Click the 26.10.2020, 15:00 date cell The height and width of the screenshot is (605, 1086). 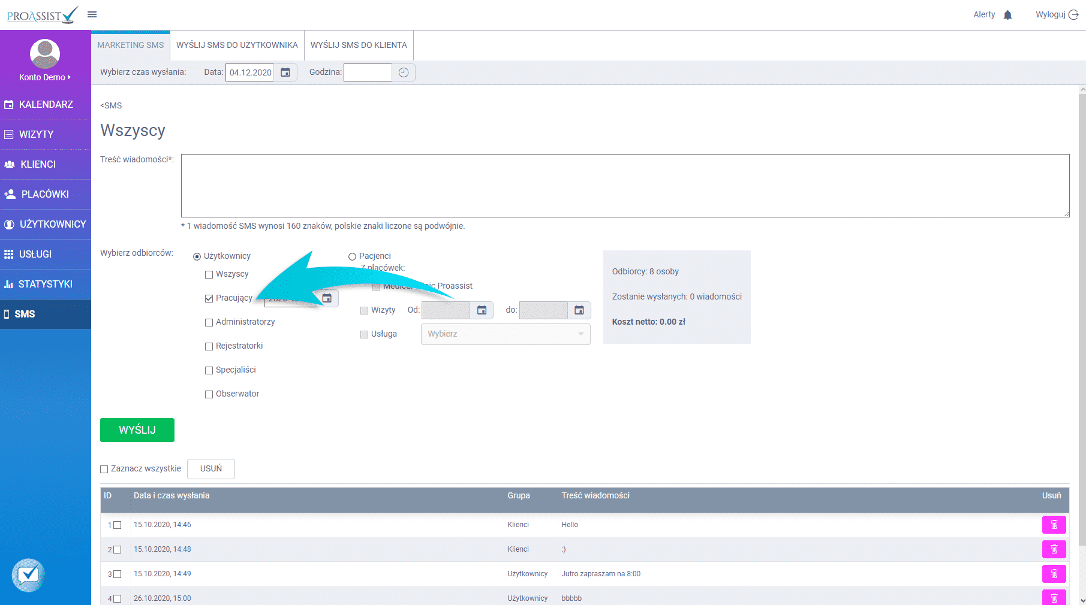(x=163, y=598)
